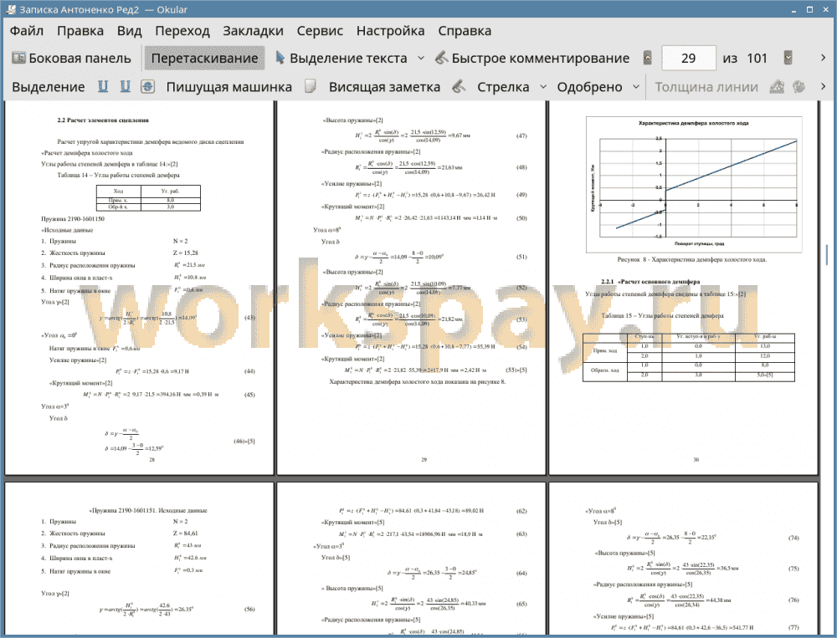This screenshot has height=638, width=837.
Task: Choose the Выделение highlighter tool
Action: (x=48, y=87)
